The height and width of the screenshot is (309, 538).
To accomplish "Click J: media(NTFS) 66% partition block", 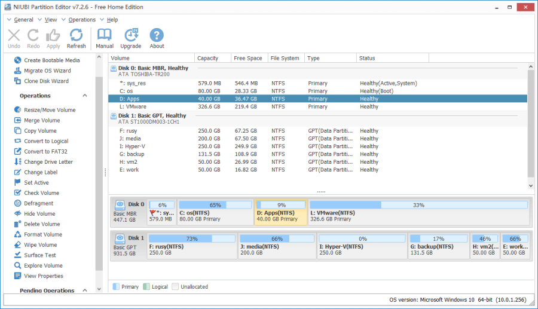I will [277, 246].
